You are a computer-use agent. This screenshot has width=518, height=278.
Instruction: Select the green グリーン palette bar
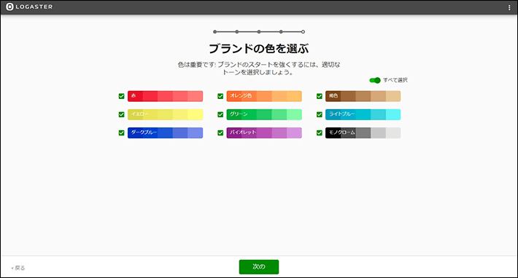point(264,115)
